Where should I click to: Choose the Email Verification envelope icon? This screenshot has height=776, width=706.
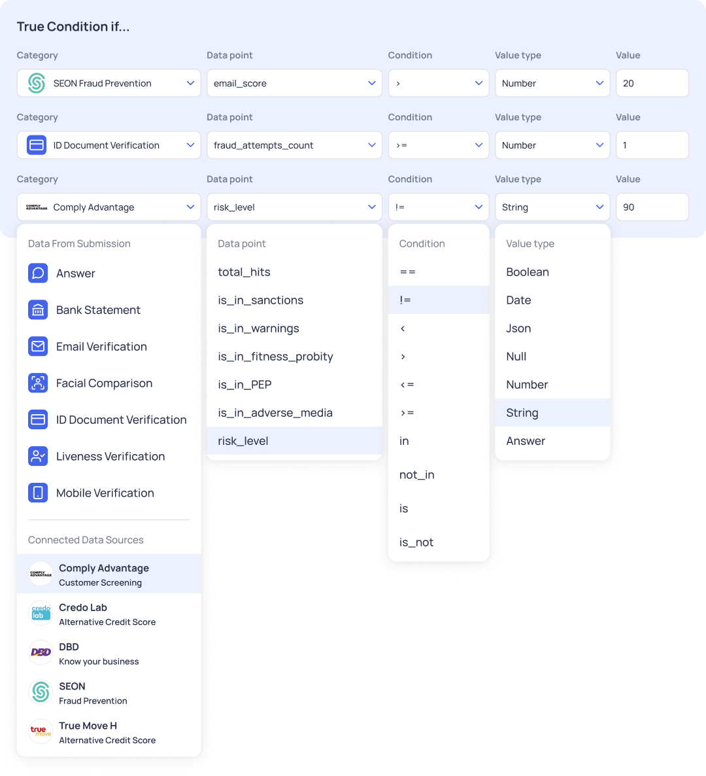tap(38, 346)
